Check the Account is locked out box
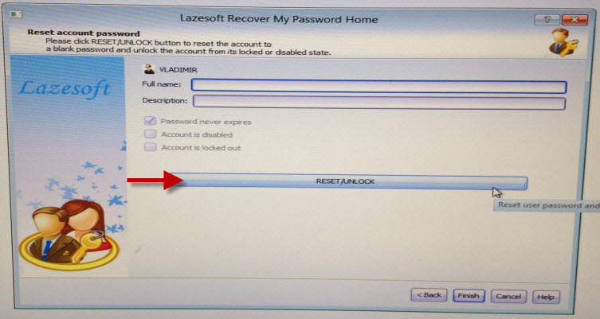Screen dimensions: 600x319 pyautogui.click(x=150, y=147)
